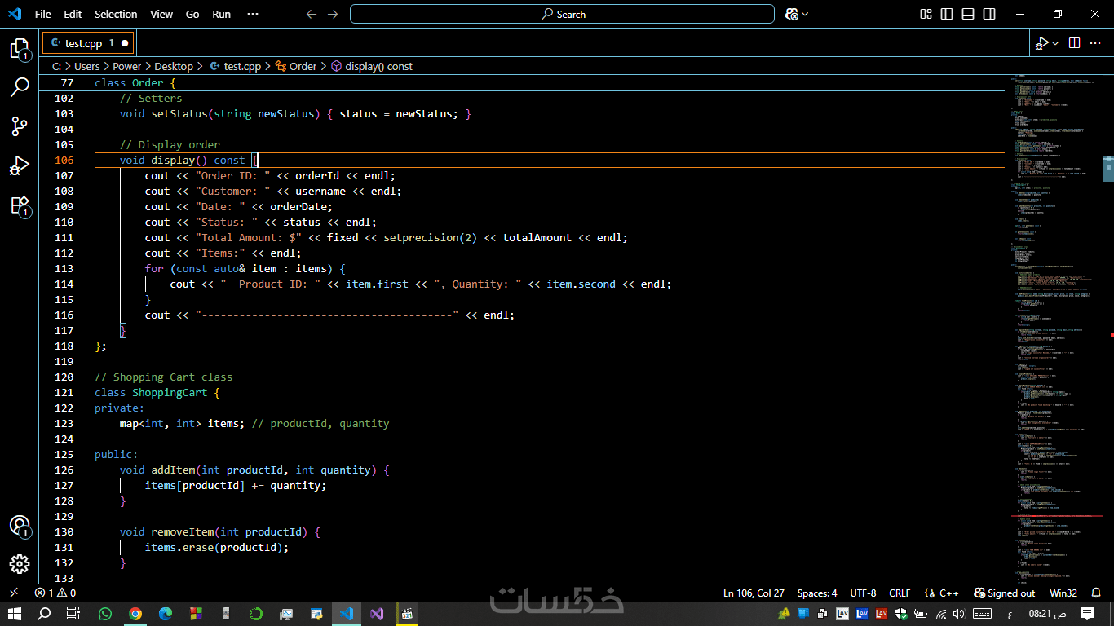Toggle the bottom Panel layout button

pos(968,14)
